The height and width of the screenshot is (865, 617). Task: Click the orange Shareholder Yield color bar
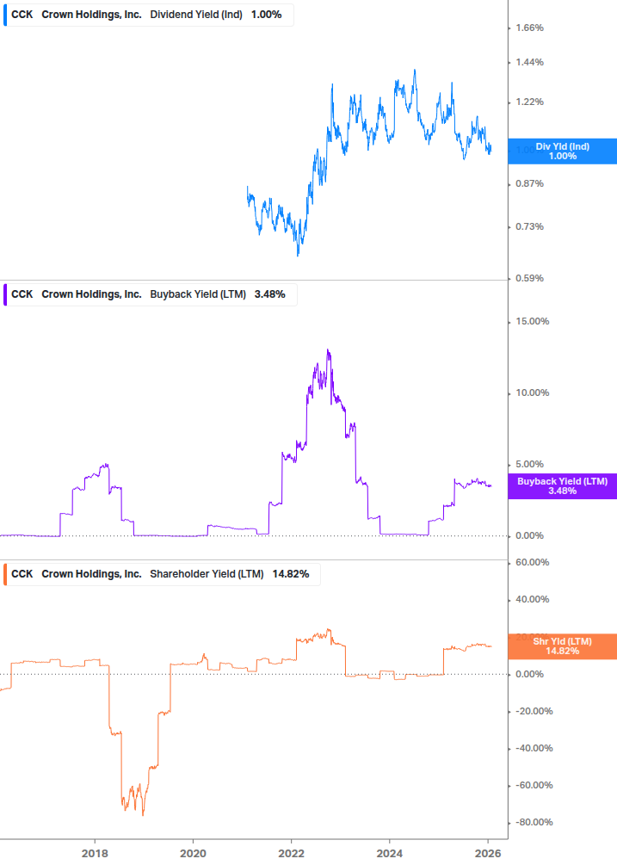tap(5, 574)
